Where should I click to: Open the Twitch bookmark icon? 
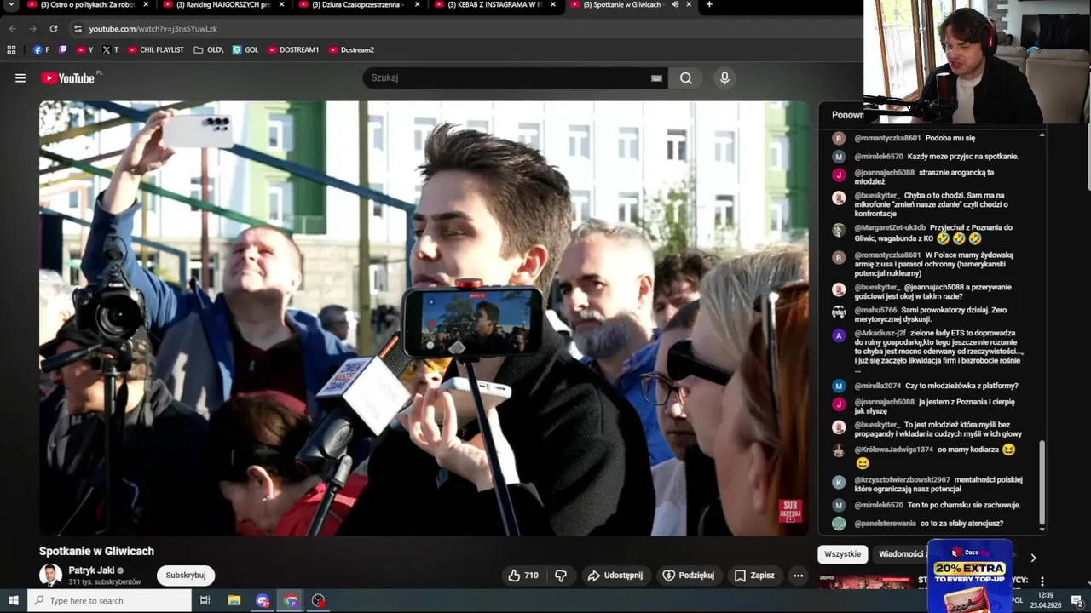pos(63,50)
